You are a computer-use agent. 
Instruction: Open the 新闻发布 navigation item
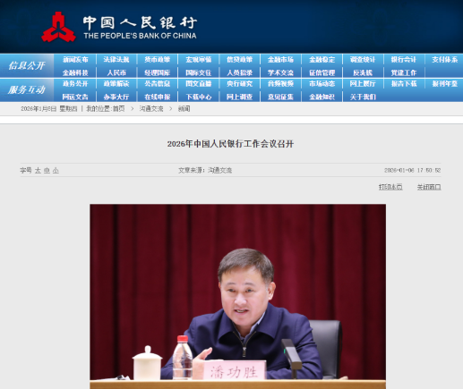(75, 60)
